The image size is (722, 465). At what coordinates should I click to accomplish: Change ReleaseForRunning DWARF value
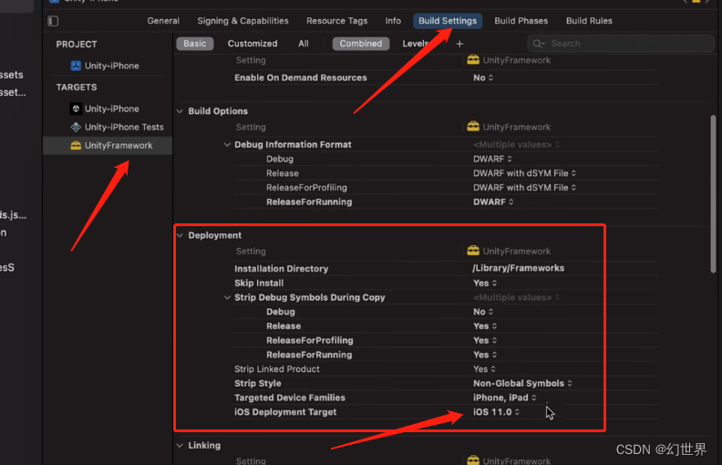click(x=493, y=201)
